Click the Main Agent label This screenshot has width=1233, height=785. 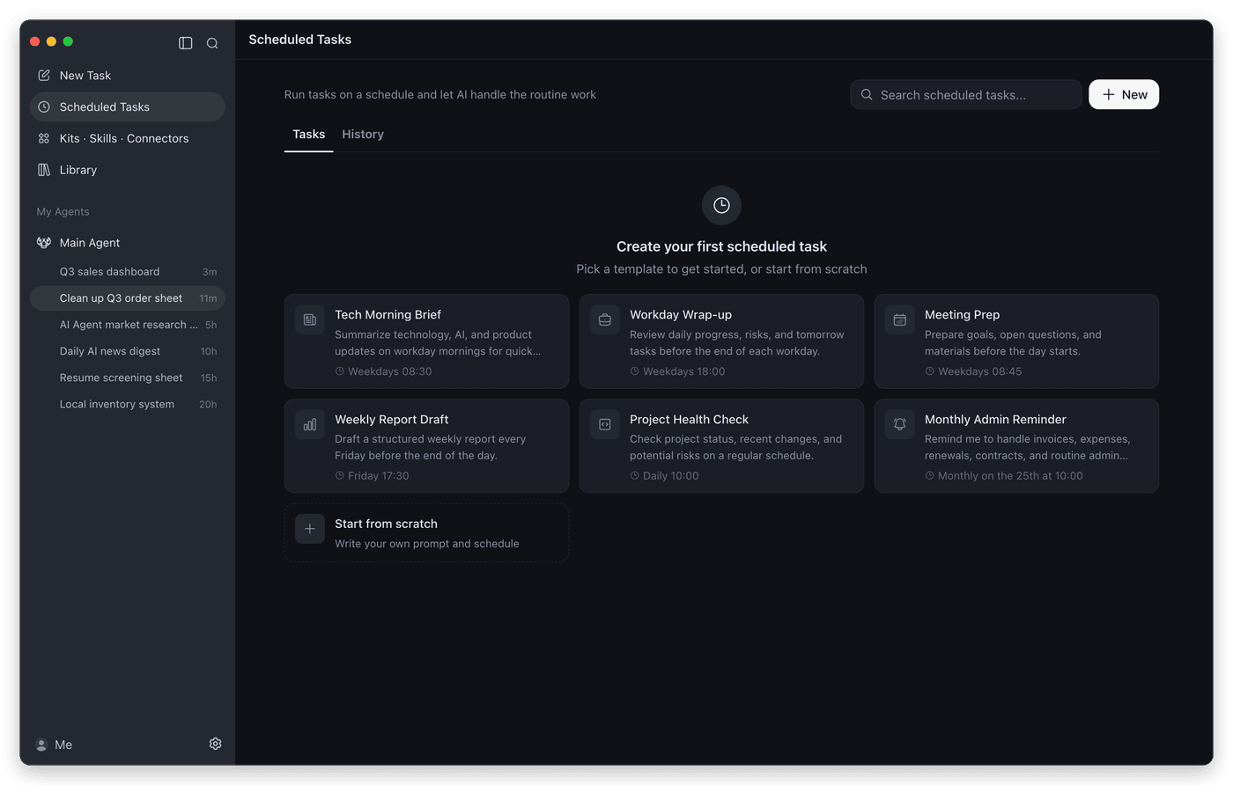(90, 243)
